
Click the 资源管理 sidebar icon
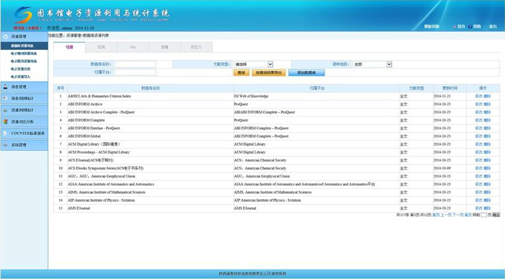(5, 36)
